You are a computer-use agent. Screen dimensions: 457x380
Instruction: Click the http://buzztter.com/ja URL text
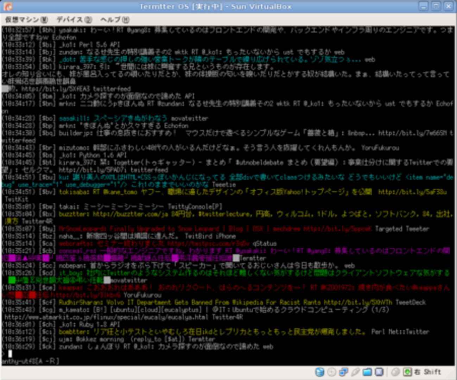130,214
